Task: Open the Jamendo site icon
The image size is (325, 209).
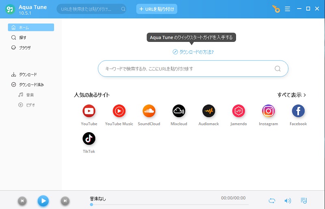Action: point(238,111)
